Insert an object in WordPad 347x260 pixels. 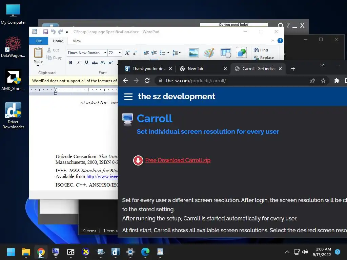click(242, 53)
